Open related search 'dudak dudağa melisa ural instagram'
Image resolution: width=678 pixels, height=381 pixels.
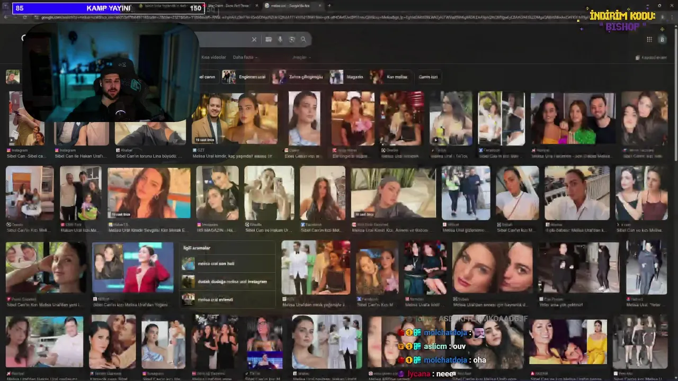coord(228,282)
